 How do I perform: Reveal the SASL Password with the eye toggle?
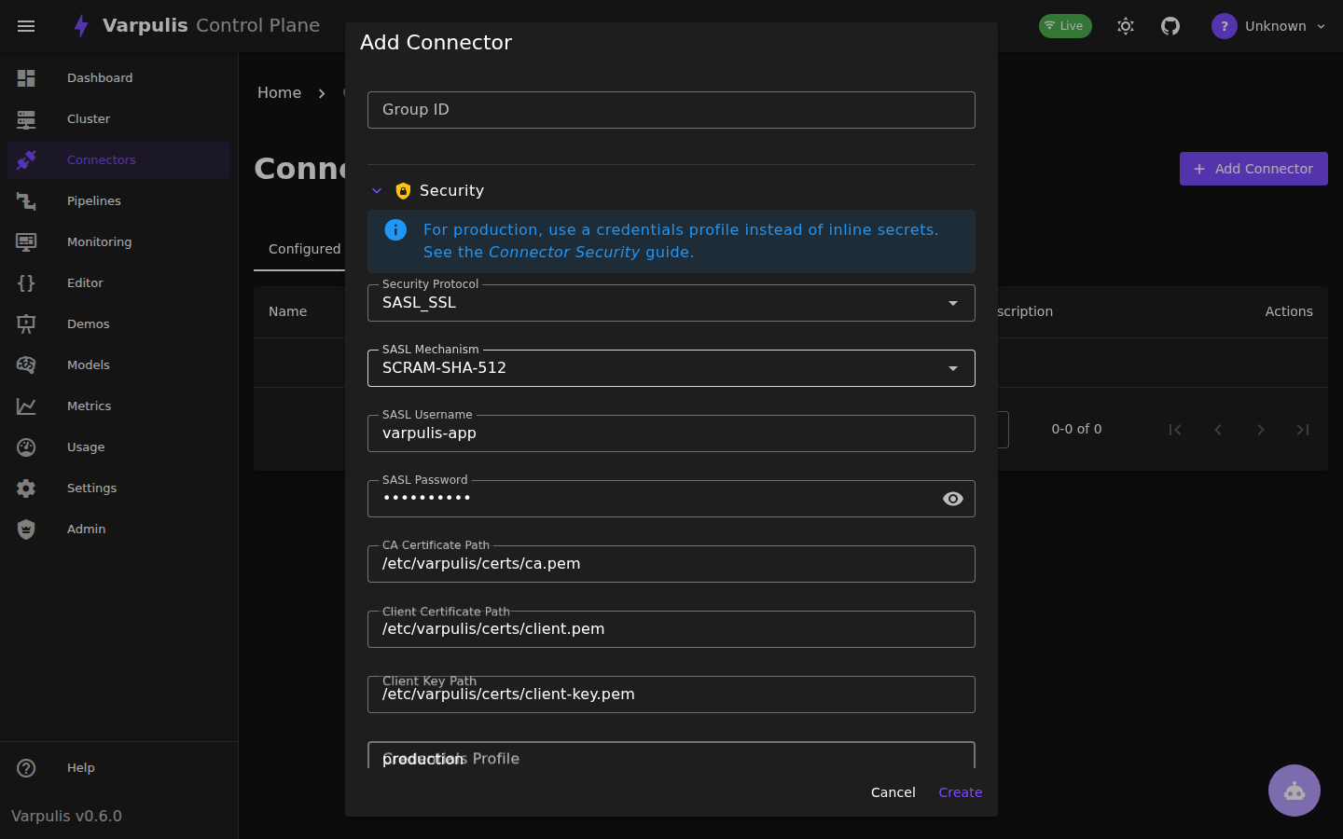point(952,499)
